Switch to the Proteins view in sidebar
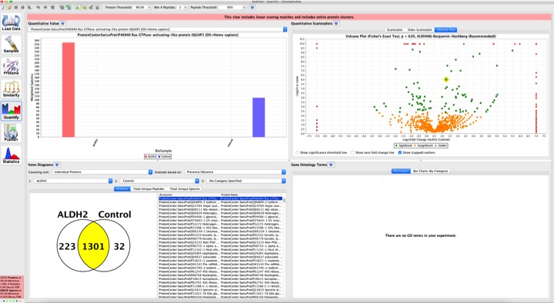Image resolution: width=554 pixels, height=303 pixels. [x=11, y=67]
